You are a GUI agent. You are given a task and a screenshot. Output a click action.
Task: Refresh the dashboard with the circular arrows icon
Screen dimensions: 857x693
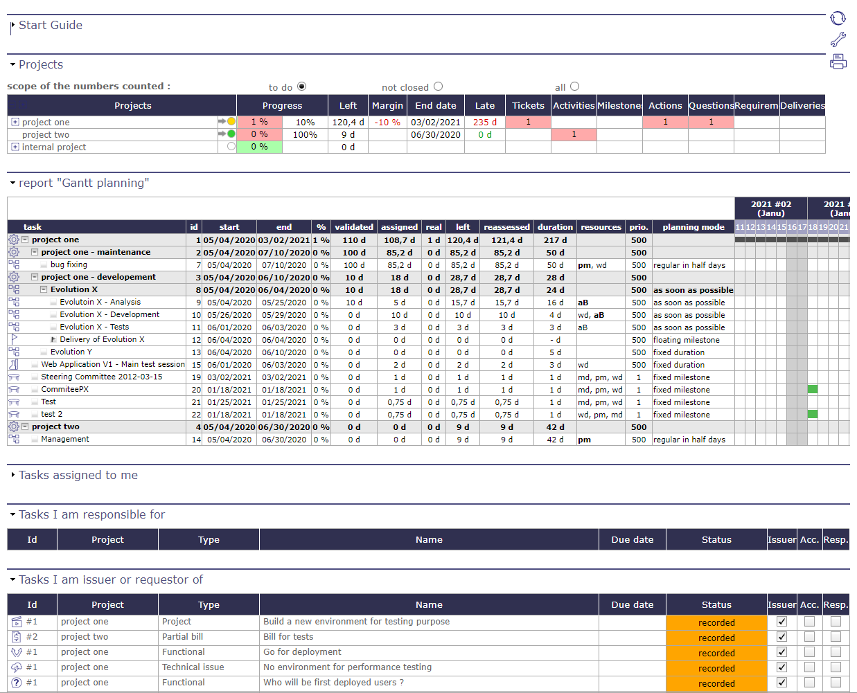pyautogui.click(x=838, y=17)
